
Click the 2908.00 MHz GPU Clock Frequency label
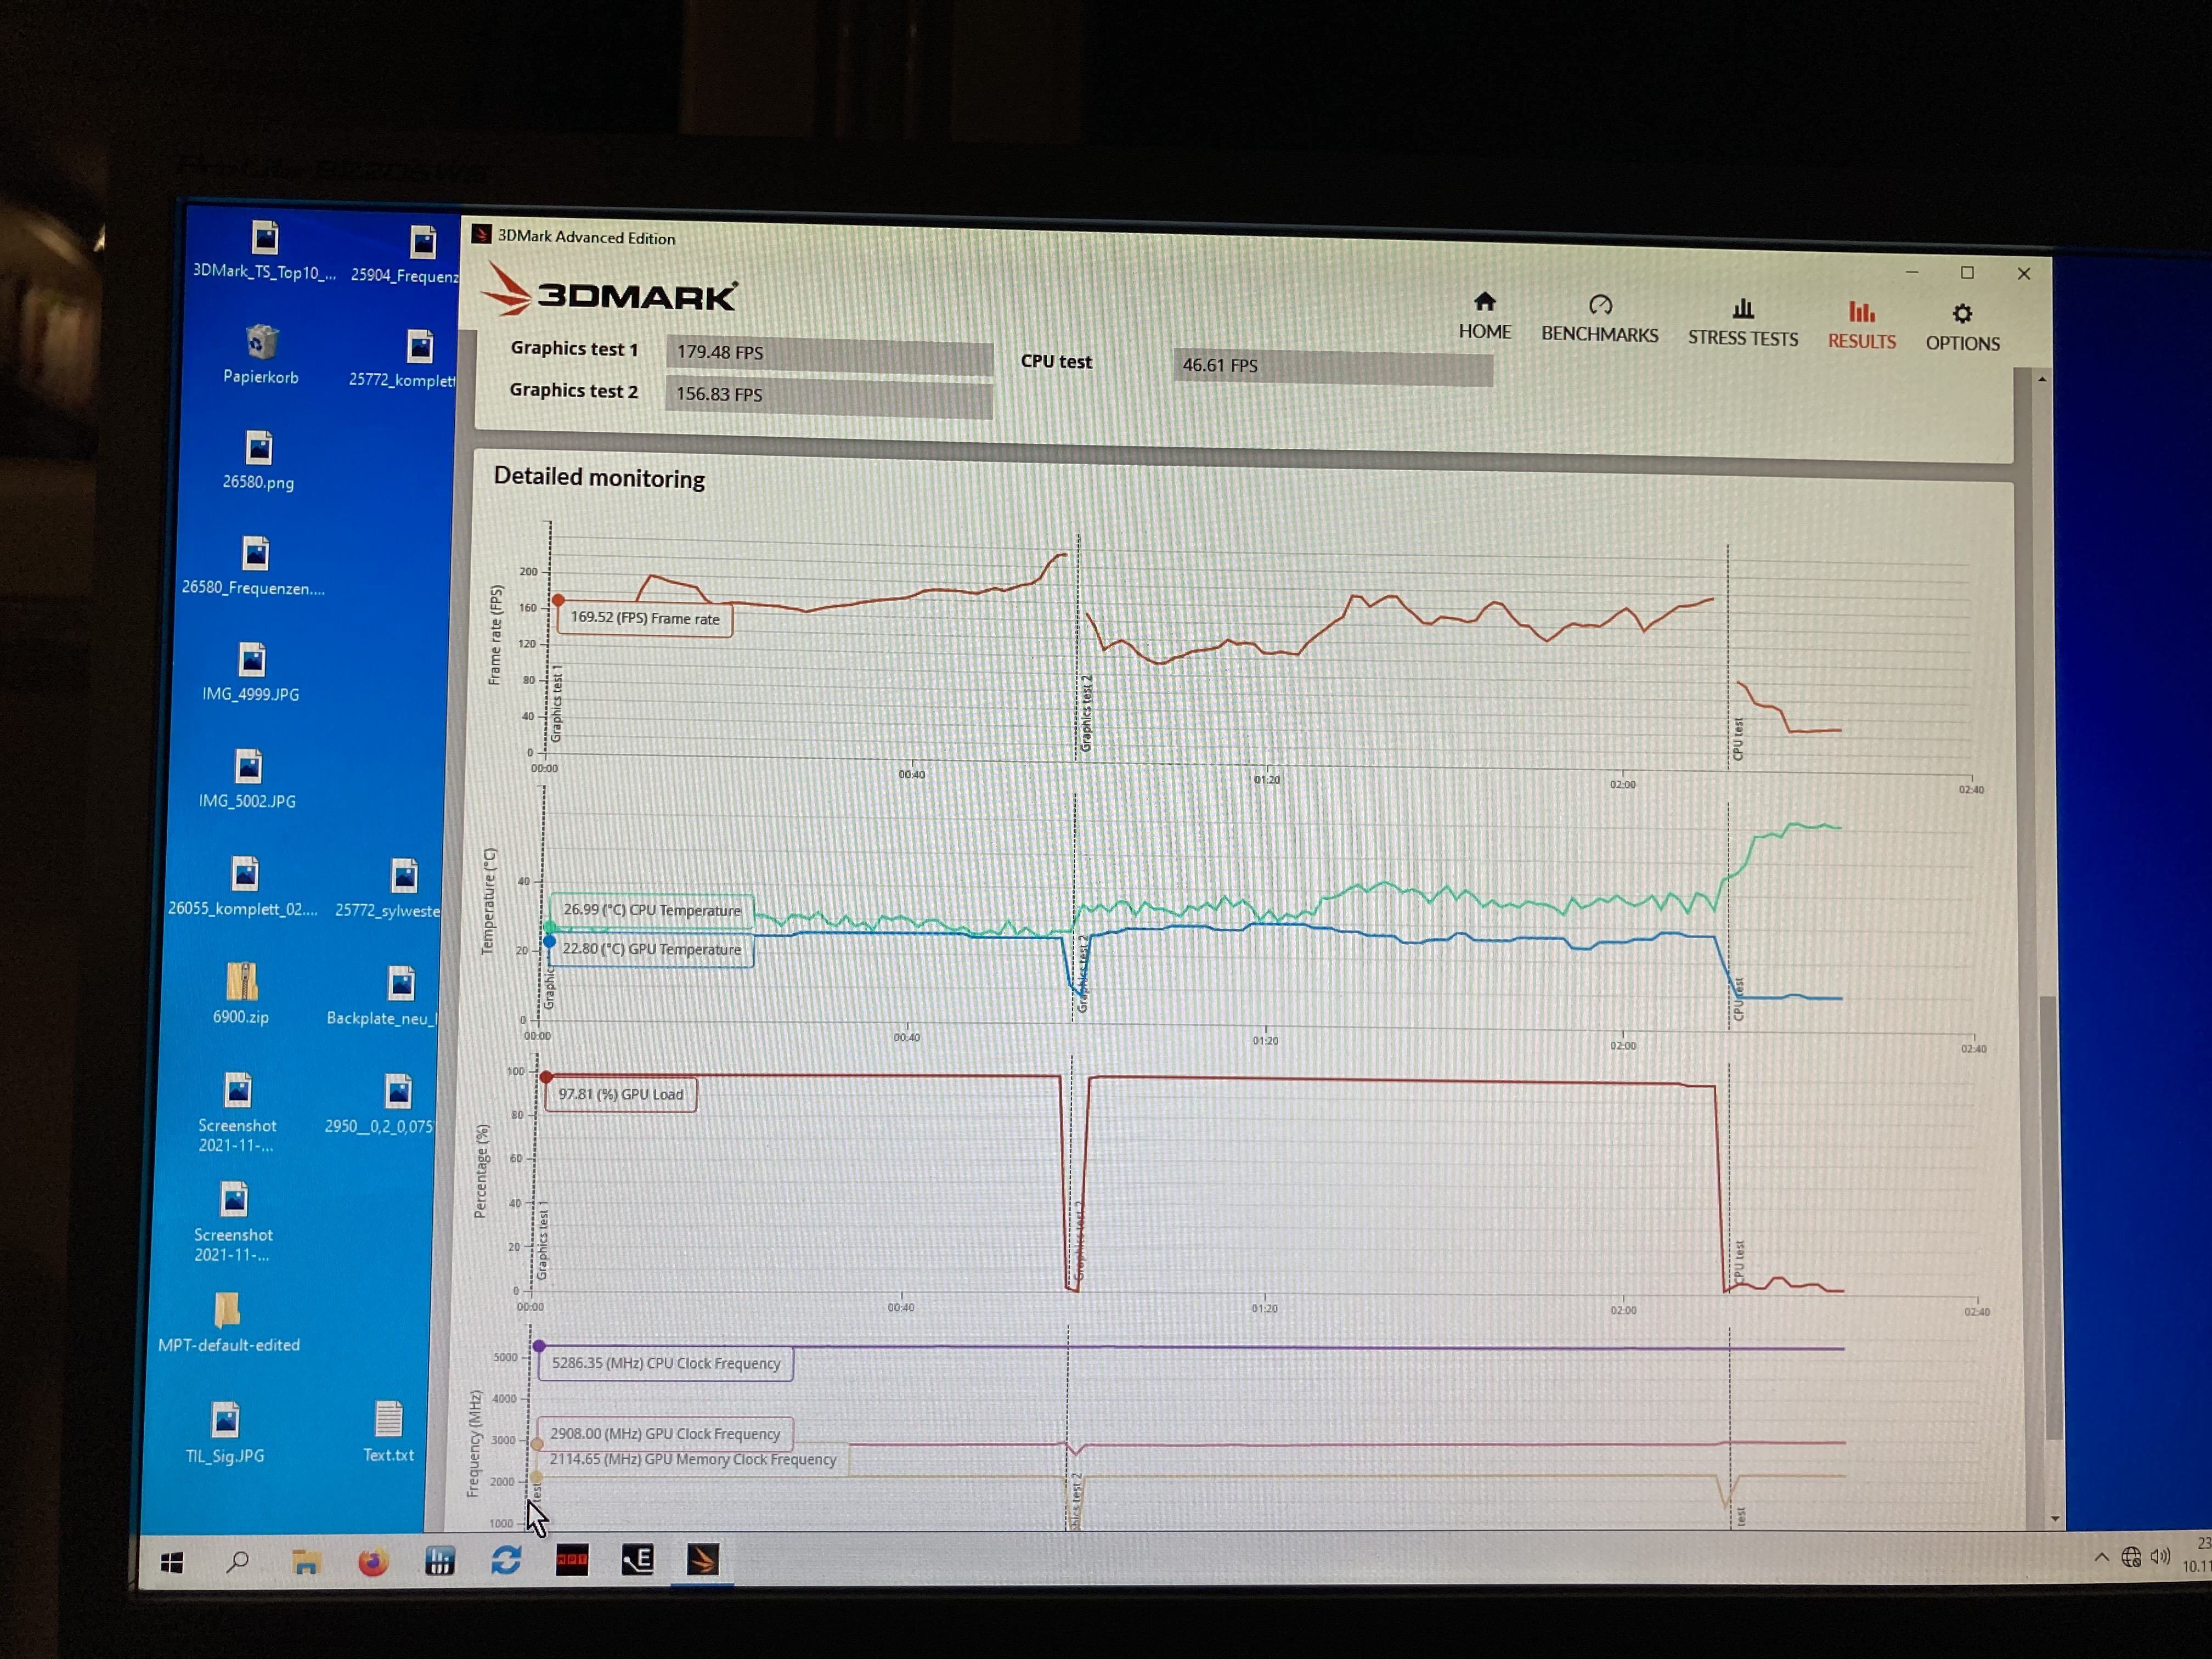point(665,1433)
